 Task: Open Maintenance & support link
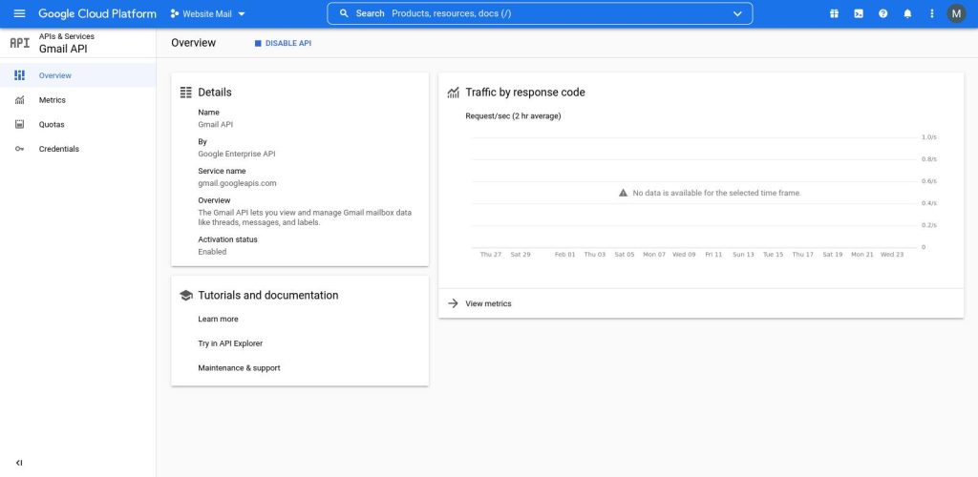point(239,368)
